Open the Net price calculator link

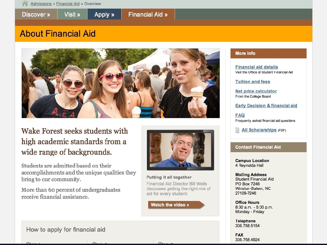click(256, 91)
